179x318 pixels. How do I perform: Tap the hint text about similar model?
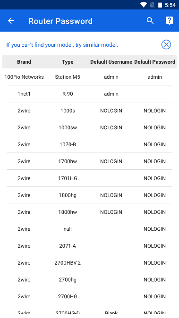62,45
